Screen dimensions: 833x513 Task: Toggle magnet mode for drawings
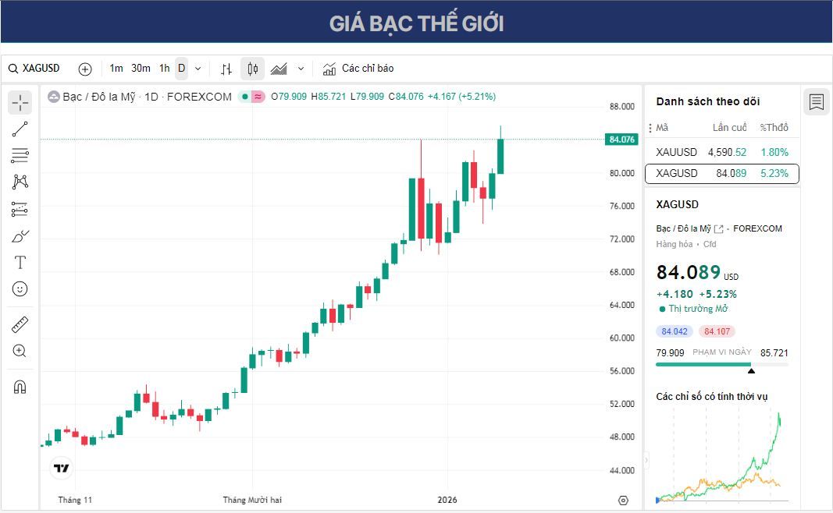coord(20,387)
